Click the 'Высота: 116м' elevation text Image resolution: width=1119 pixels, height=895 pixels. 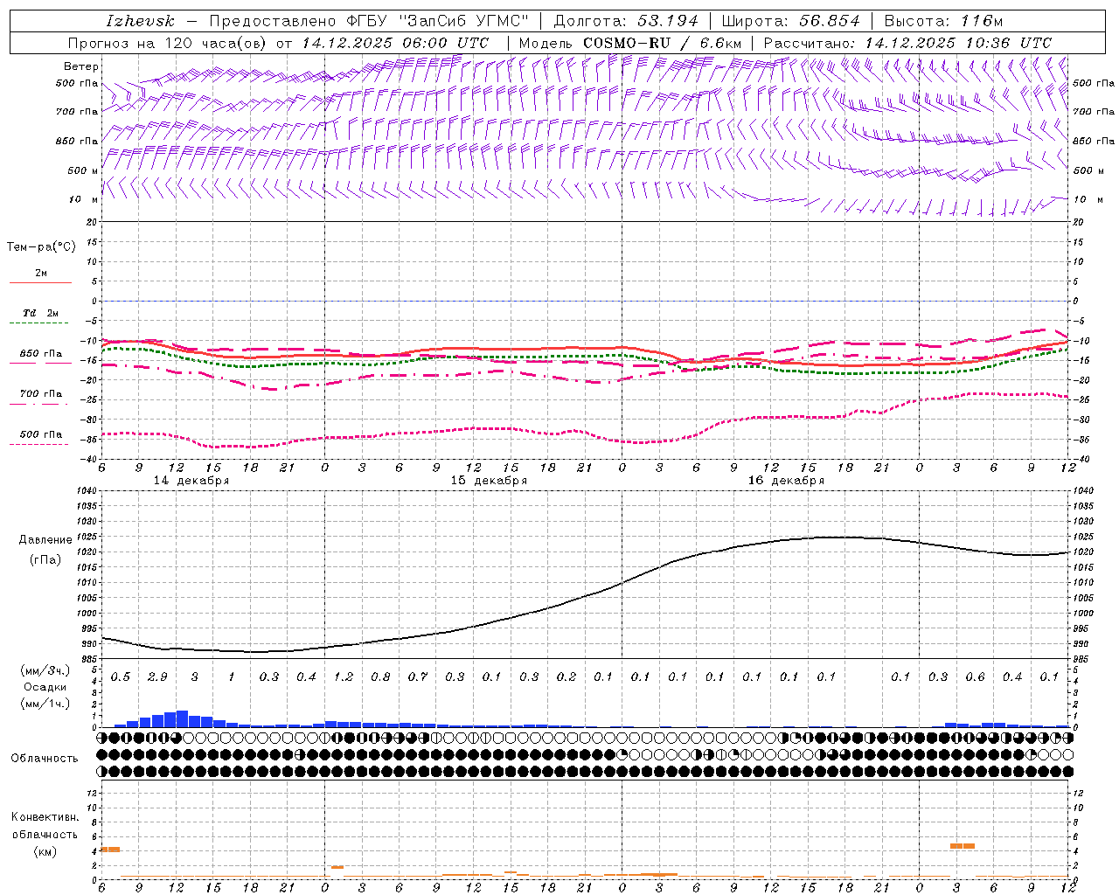pyautogui.click(x=943, y=21)
